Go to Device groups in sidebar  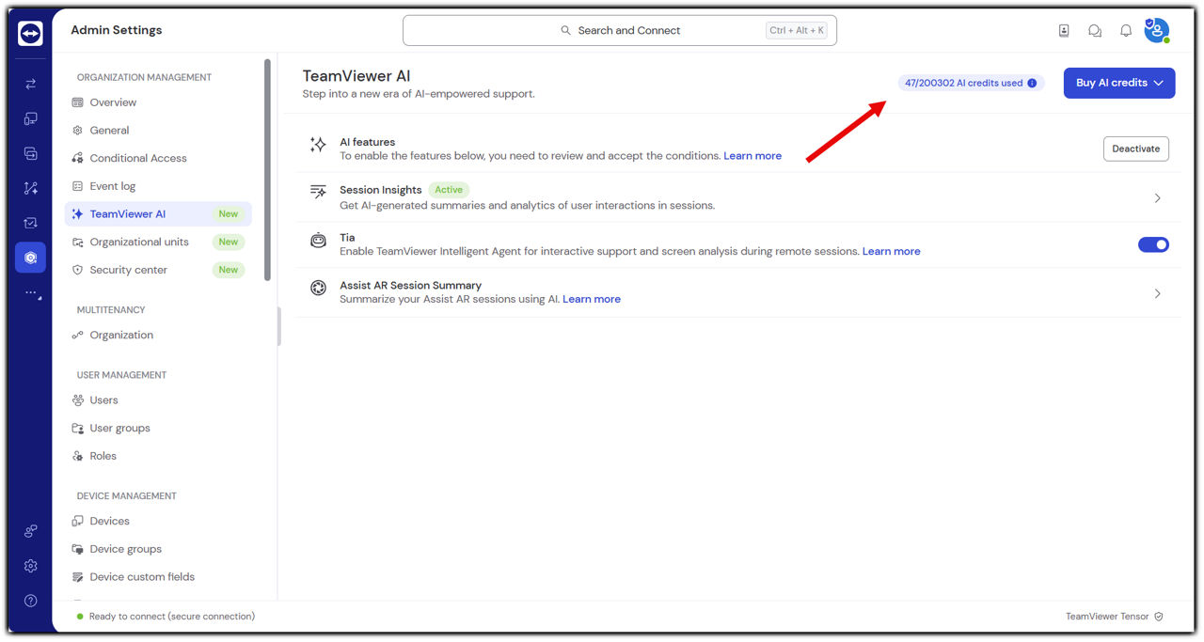(125, 549)
